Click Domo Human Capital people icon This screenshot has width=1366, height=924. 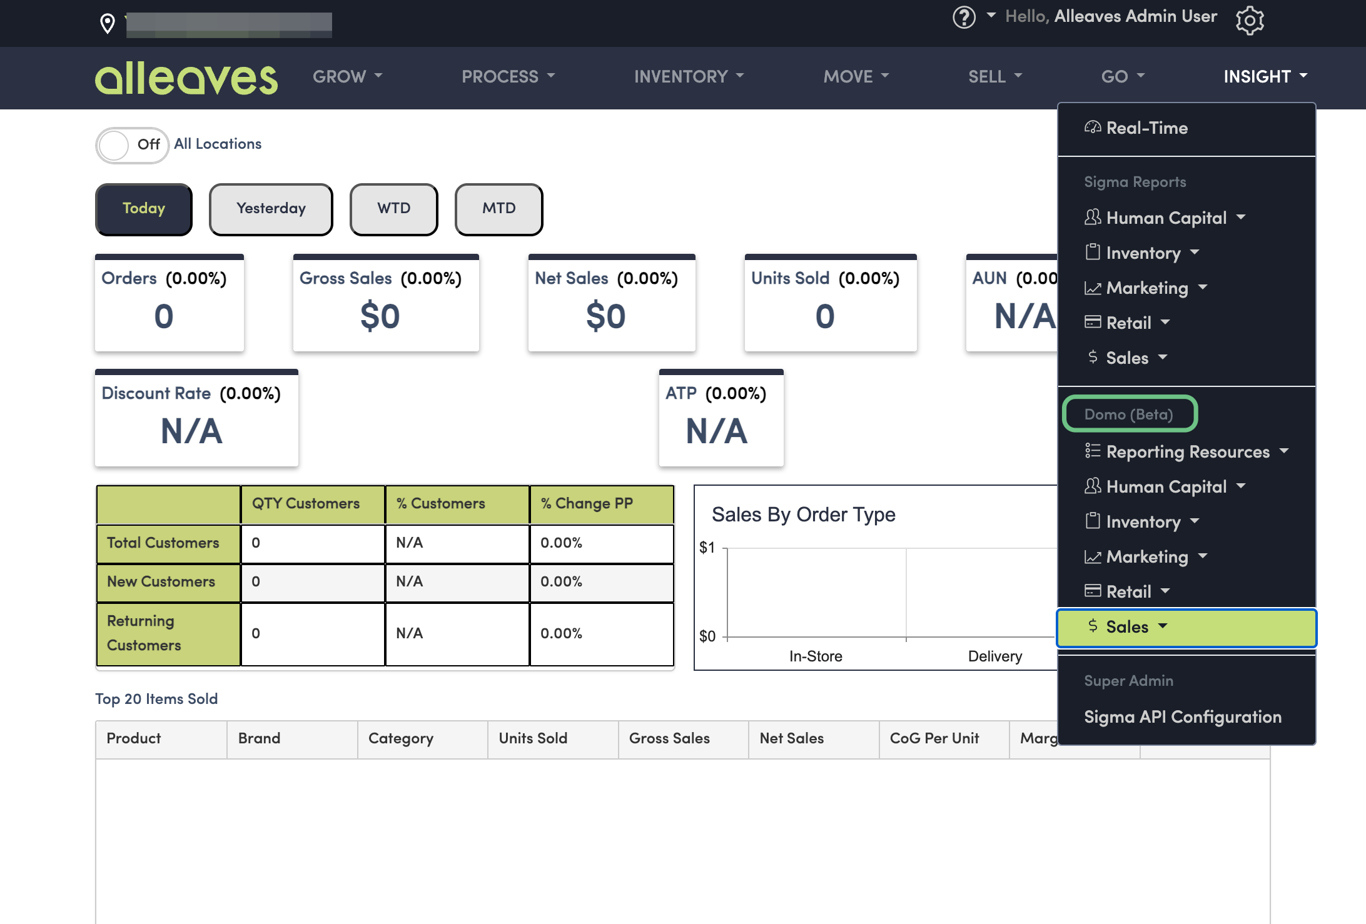pyautogui.click(x=1093, y=486)
